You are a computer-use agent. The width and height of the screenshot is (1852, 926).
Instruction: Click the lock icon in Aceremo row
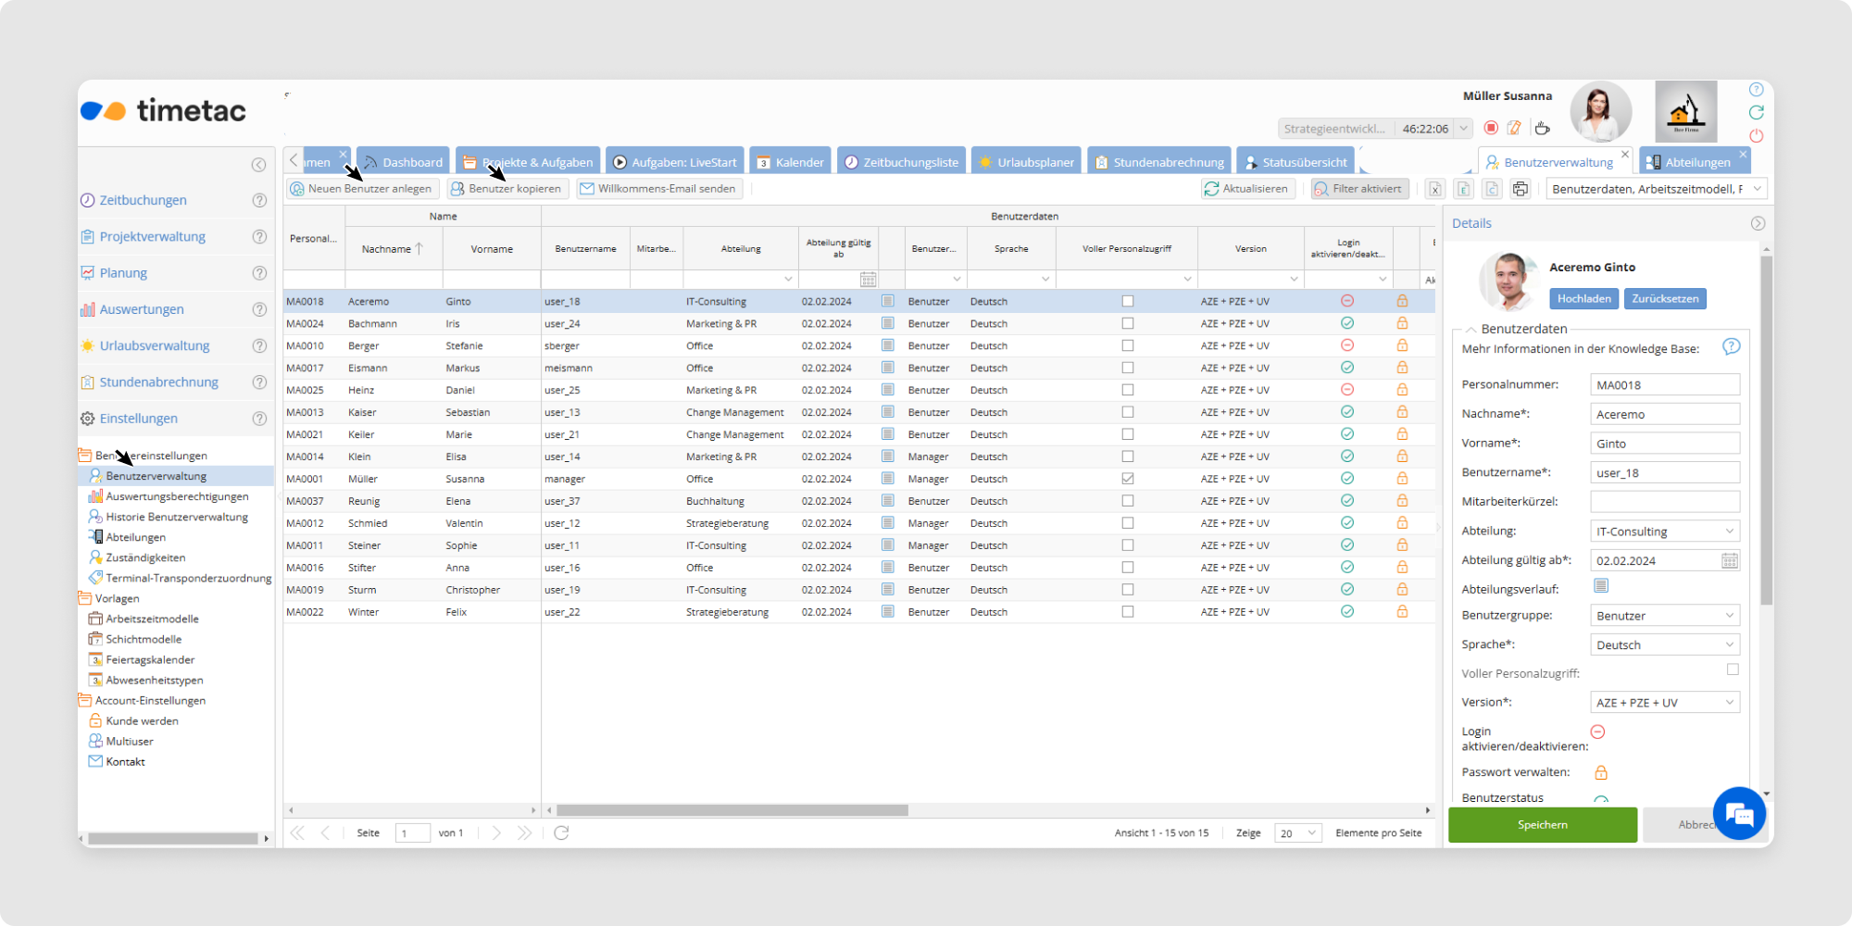point(1402,301)
